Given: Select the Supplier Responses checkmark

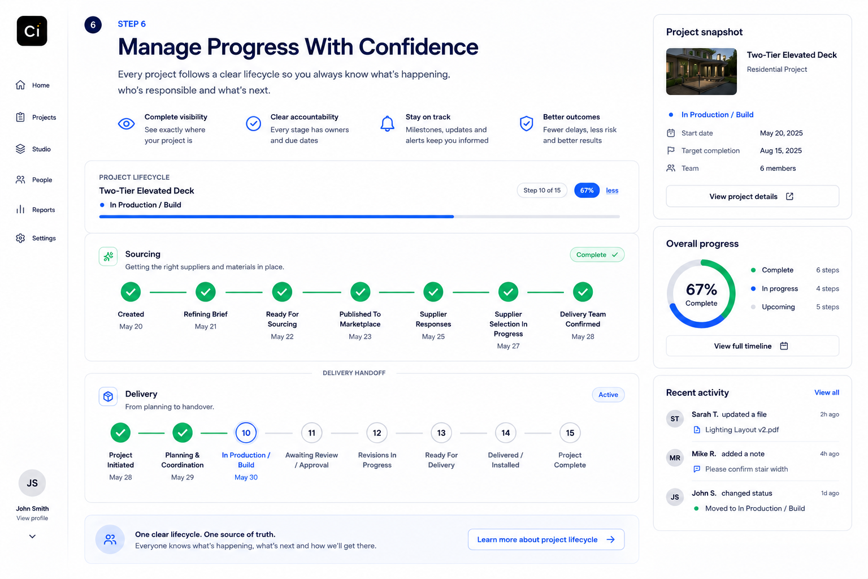Looking at the screenshot, I should click(x=433, y=292).
